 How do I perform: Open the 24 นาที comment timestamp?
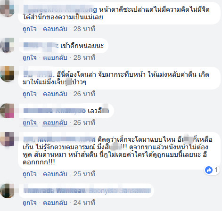(x=84, y=203)
